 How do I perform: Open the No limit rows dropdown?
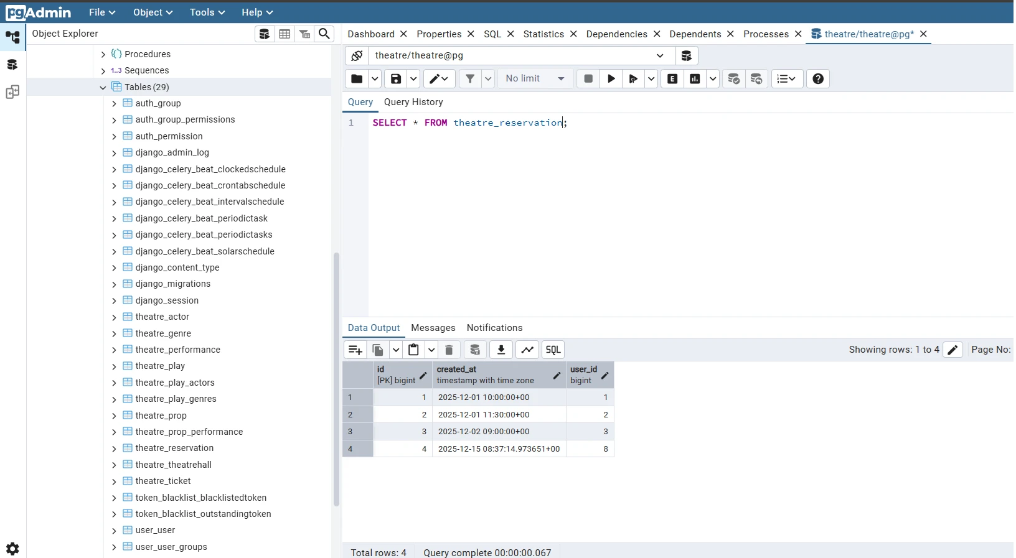click(535, 78)
